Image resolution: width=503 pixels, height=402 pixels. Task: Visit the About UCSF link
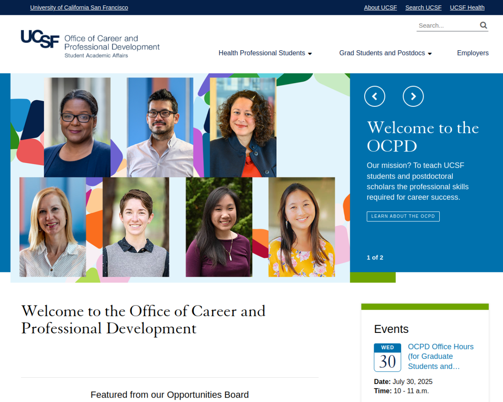[380, 7]
